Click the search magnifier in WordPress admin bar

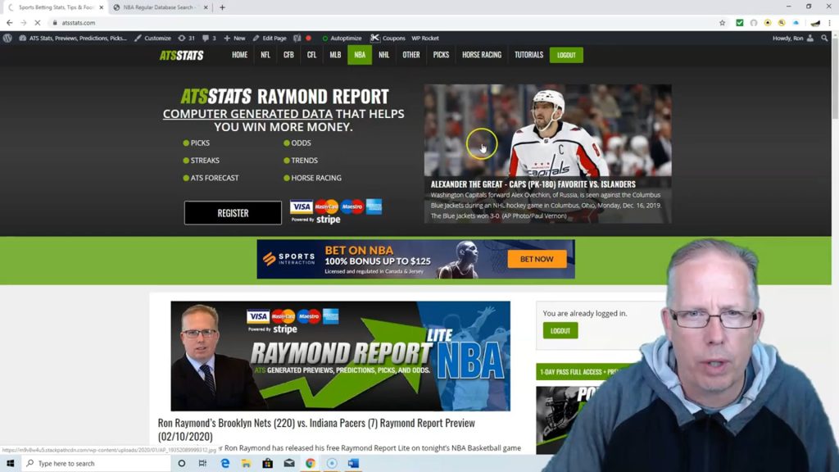click(x=824, y=38)
